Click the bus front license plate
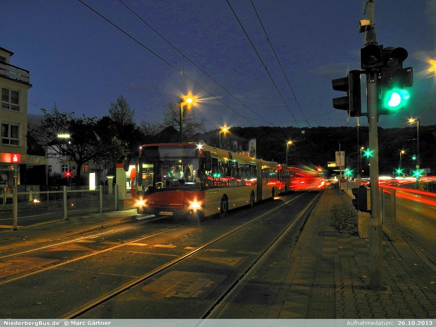436x327 pixels. (x=166, y=213)
